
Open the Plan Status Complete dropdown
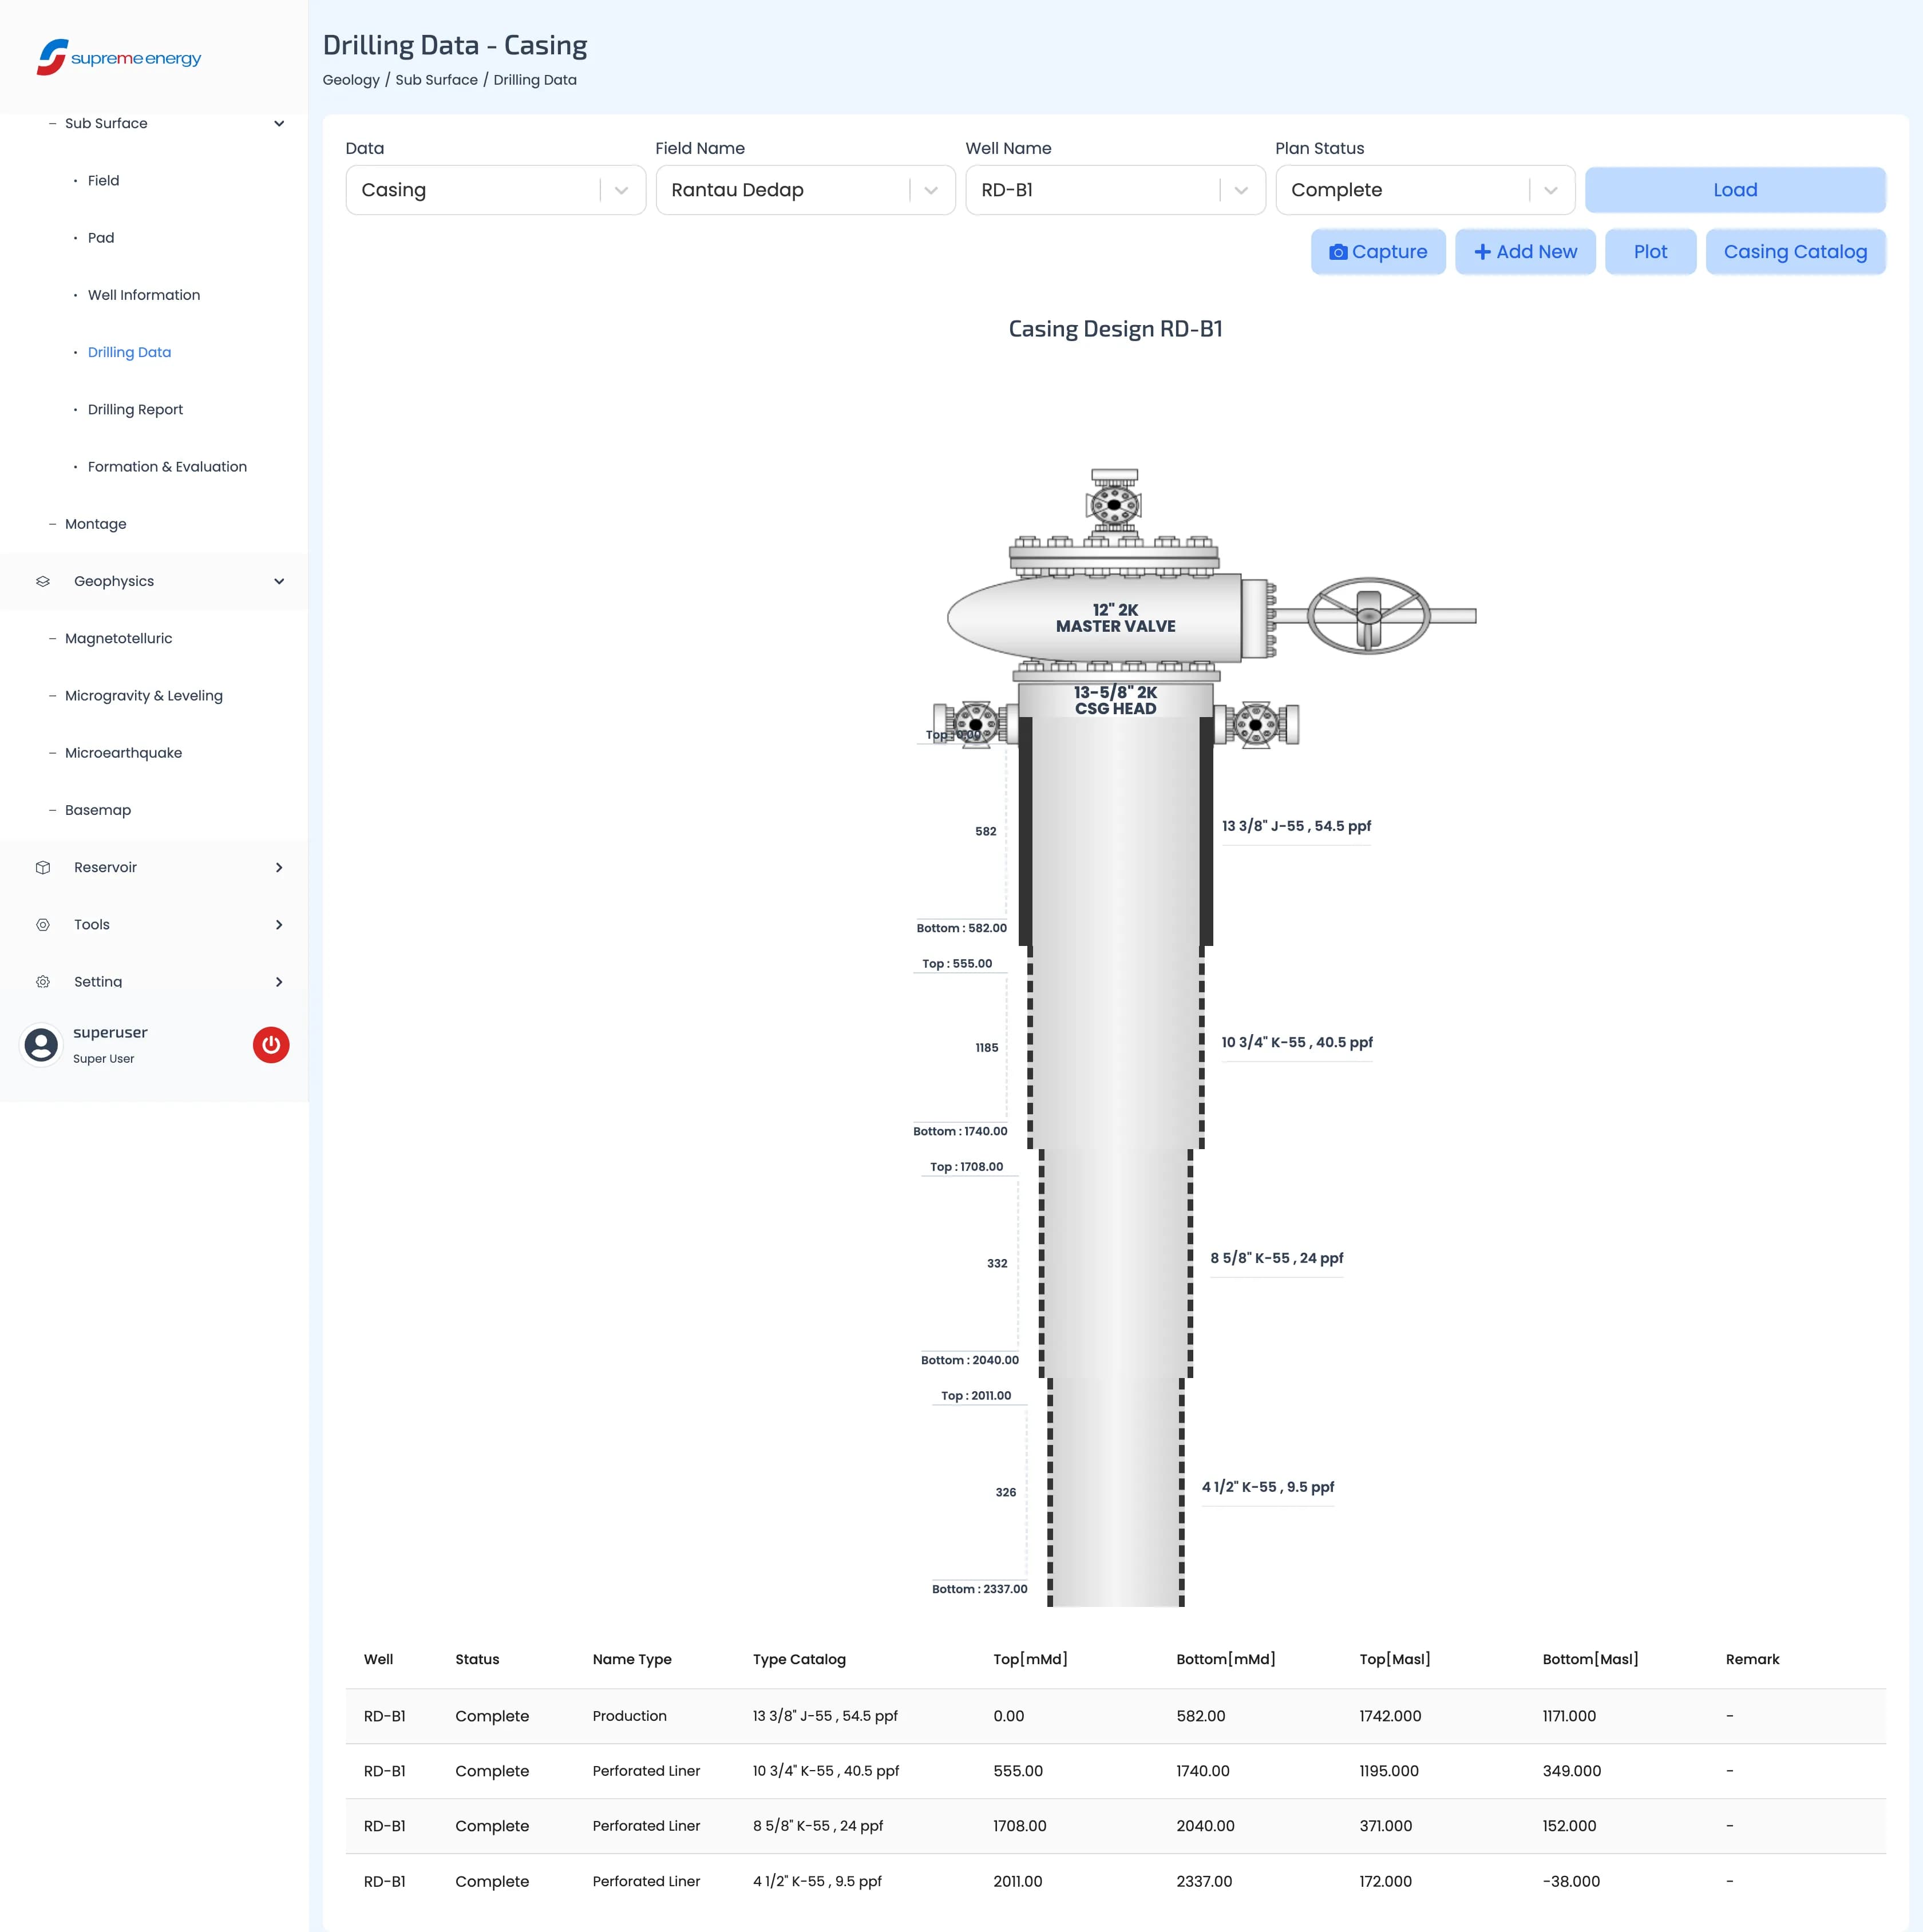click(x=1425, y=190)
